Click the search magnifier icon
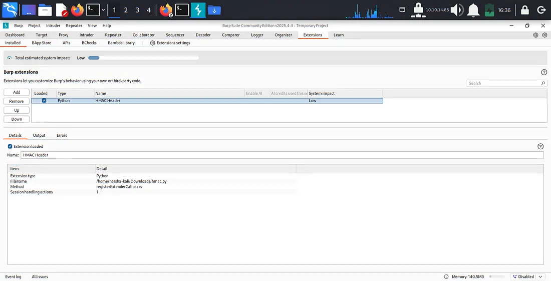551x281 pixels. click(x=543, y=83)
